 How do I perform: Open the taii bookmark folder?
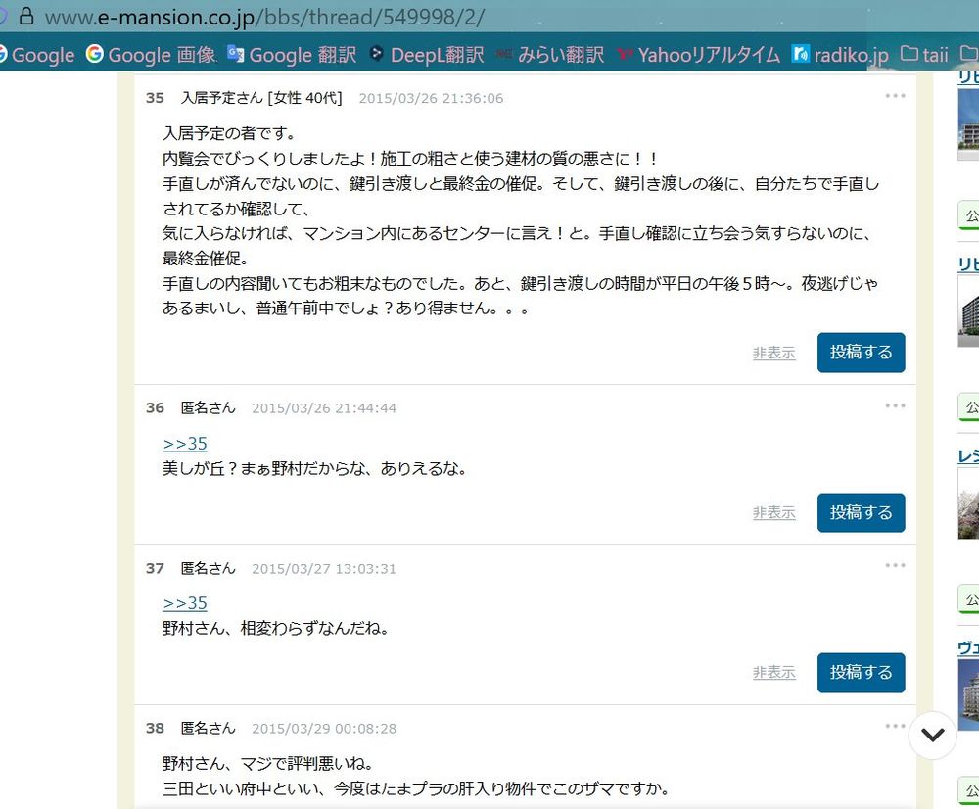924,55
